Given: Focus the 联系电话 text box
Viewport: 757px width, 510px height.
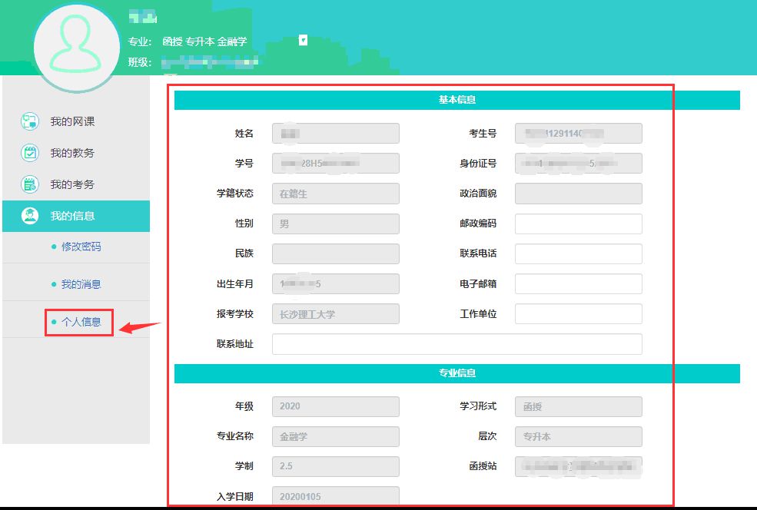Looking at the screenshot, I should [x=578, y=253].
